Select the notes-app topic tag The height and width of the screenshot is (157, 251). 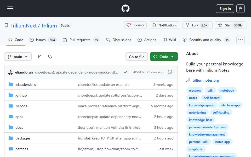coord(222,142)
